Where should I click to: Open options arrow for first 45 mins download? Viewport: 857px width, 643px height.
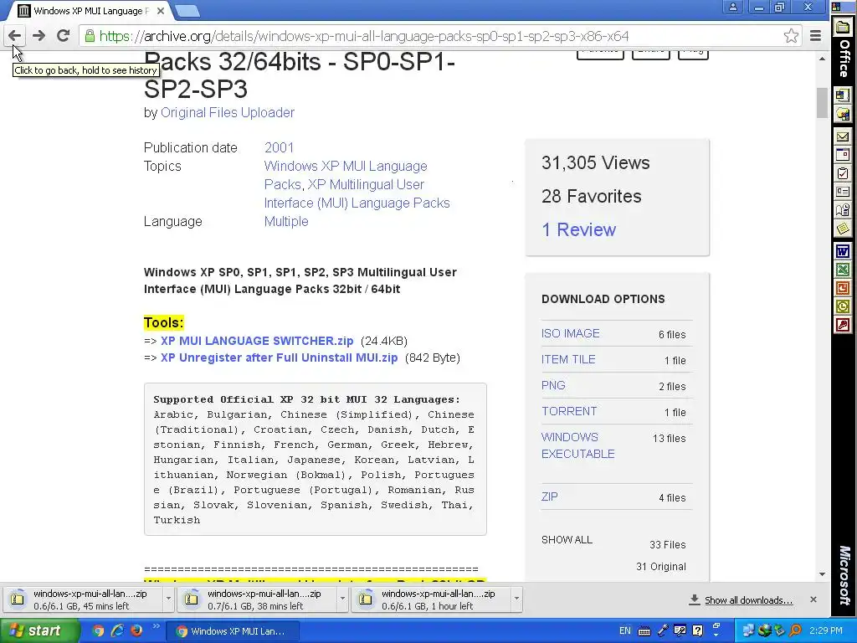[x=168, y=599]
